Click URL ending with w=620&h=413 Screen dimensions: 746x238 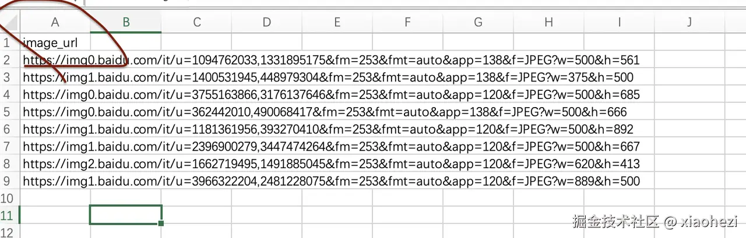(x=331, y=164)
